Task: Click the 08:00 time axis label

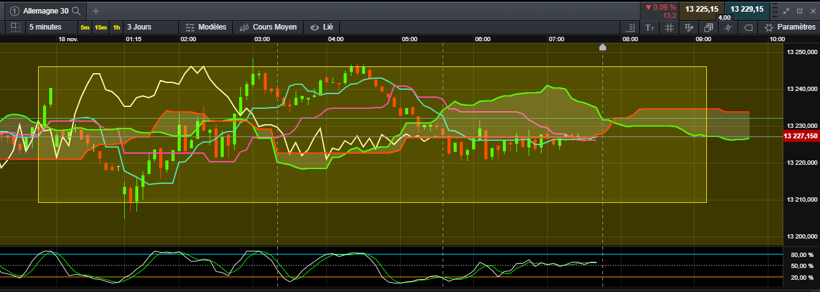Action: coord(630,39)
